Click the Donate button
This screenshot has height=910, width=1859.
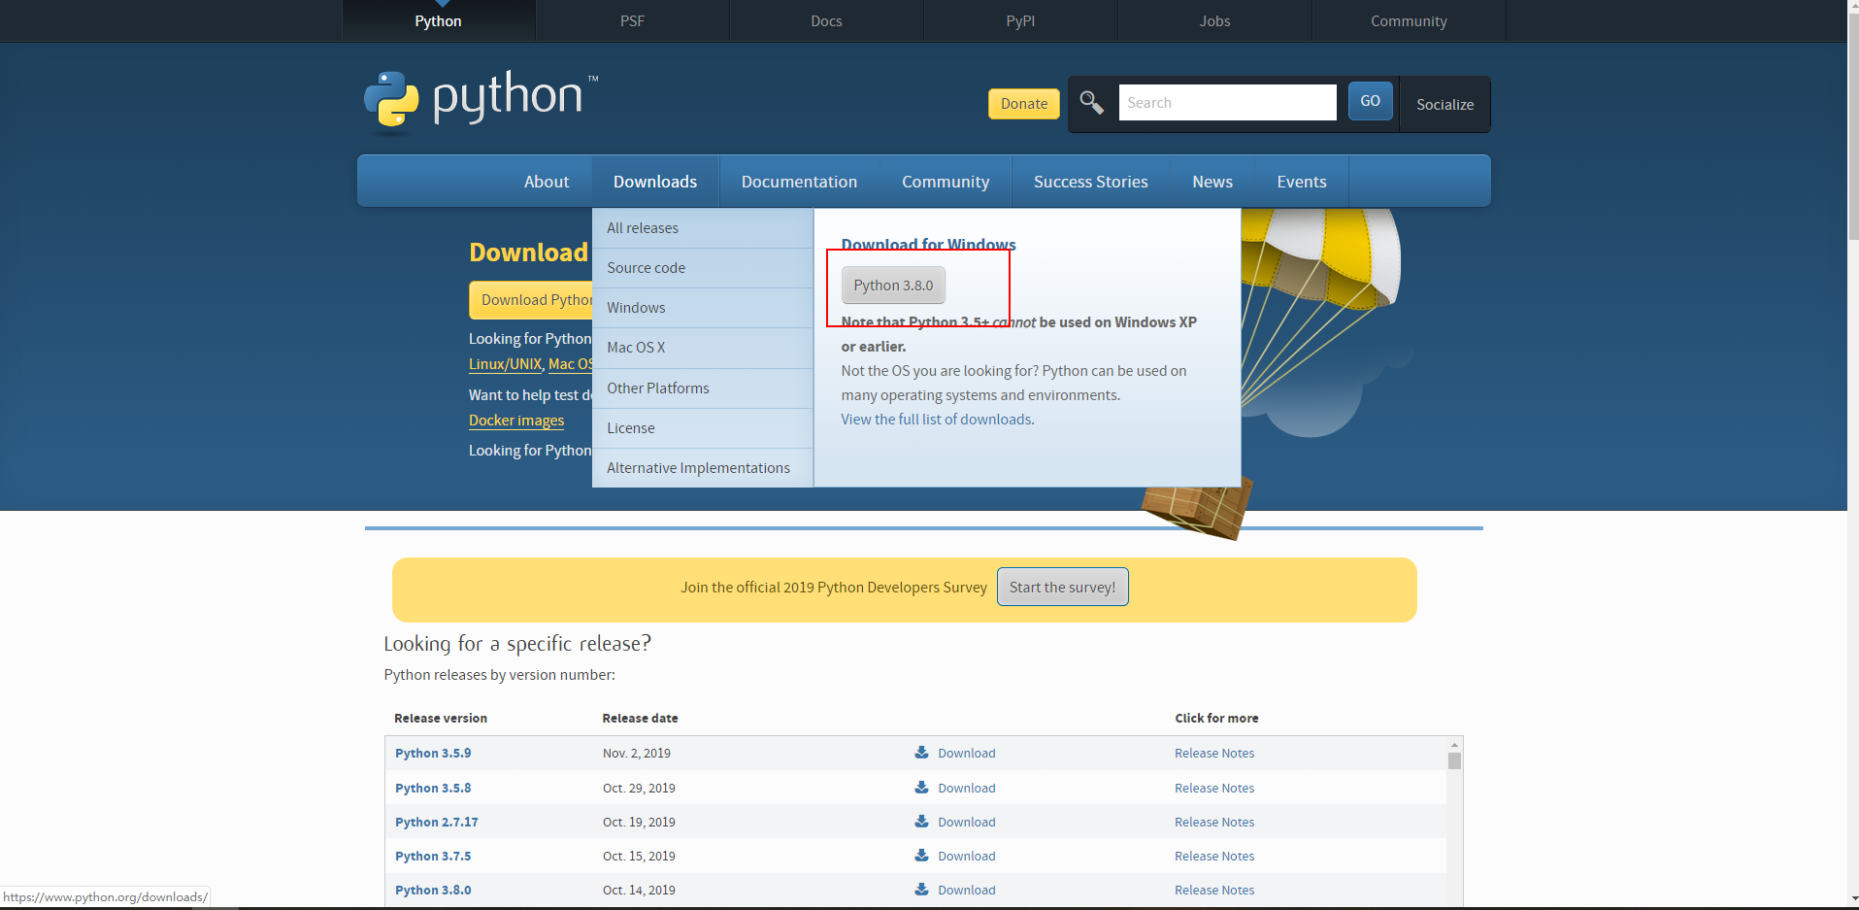coord(1023,103)
